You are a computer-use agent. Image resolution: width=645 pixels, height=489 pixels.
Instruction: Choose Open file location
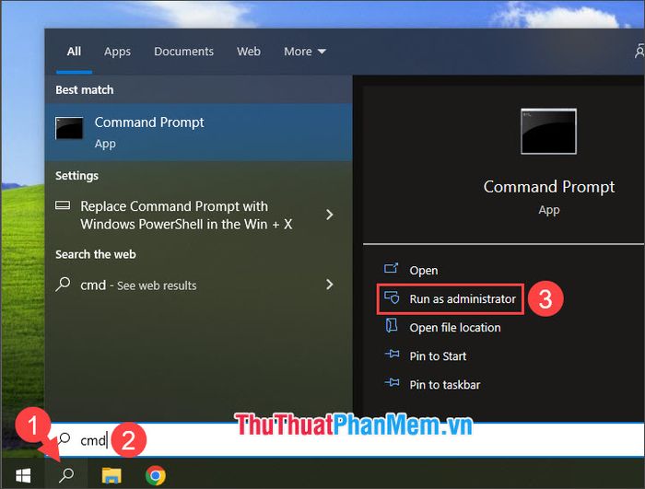pos(455,327)
